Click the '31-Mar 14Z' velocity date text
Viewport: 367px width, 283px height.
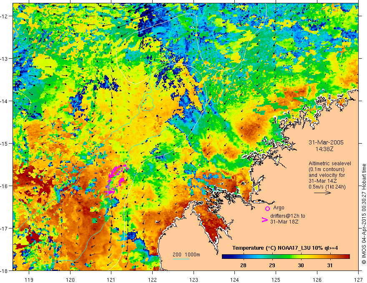(323, 181)
